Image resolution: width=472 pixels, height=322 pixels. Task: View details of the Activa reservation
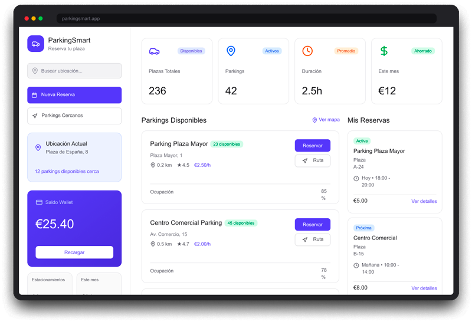(x=424, y=201)
